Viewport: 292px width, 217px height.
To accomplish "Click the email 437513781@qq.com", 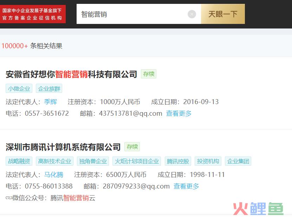I will tap(131, 113).
